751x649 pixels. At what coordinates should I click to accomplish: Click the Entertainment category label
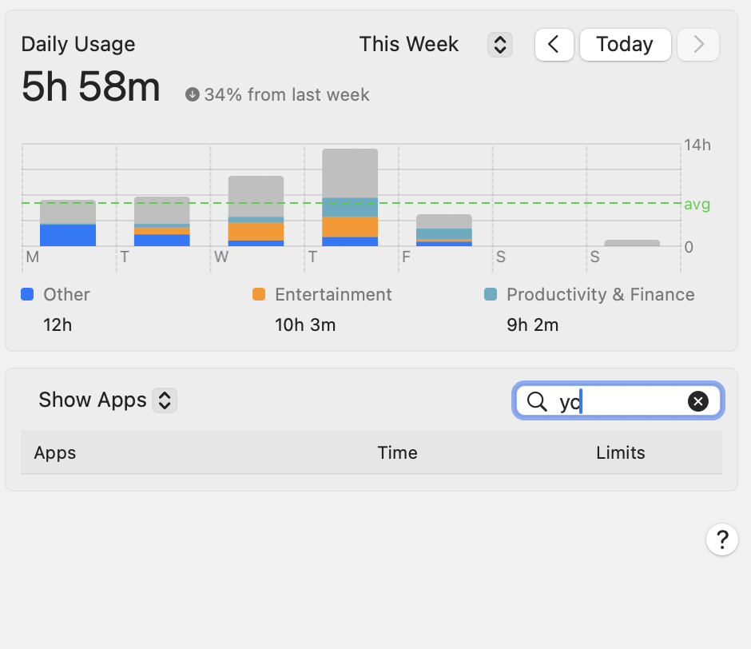click(333, 294)
